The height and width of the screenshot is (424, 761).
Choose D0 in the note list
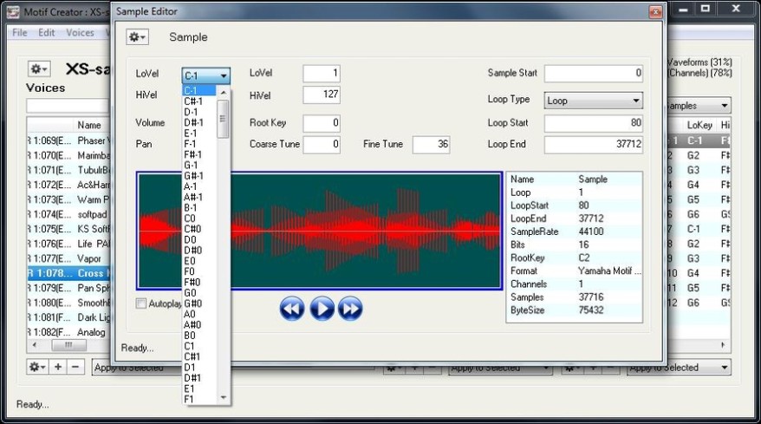[x=199, y=240]
